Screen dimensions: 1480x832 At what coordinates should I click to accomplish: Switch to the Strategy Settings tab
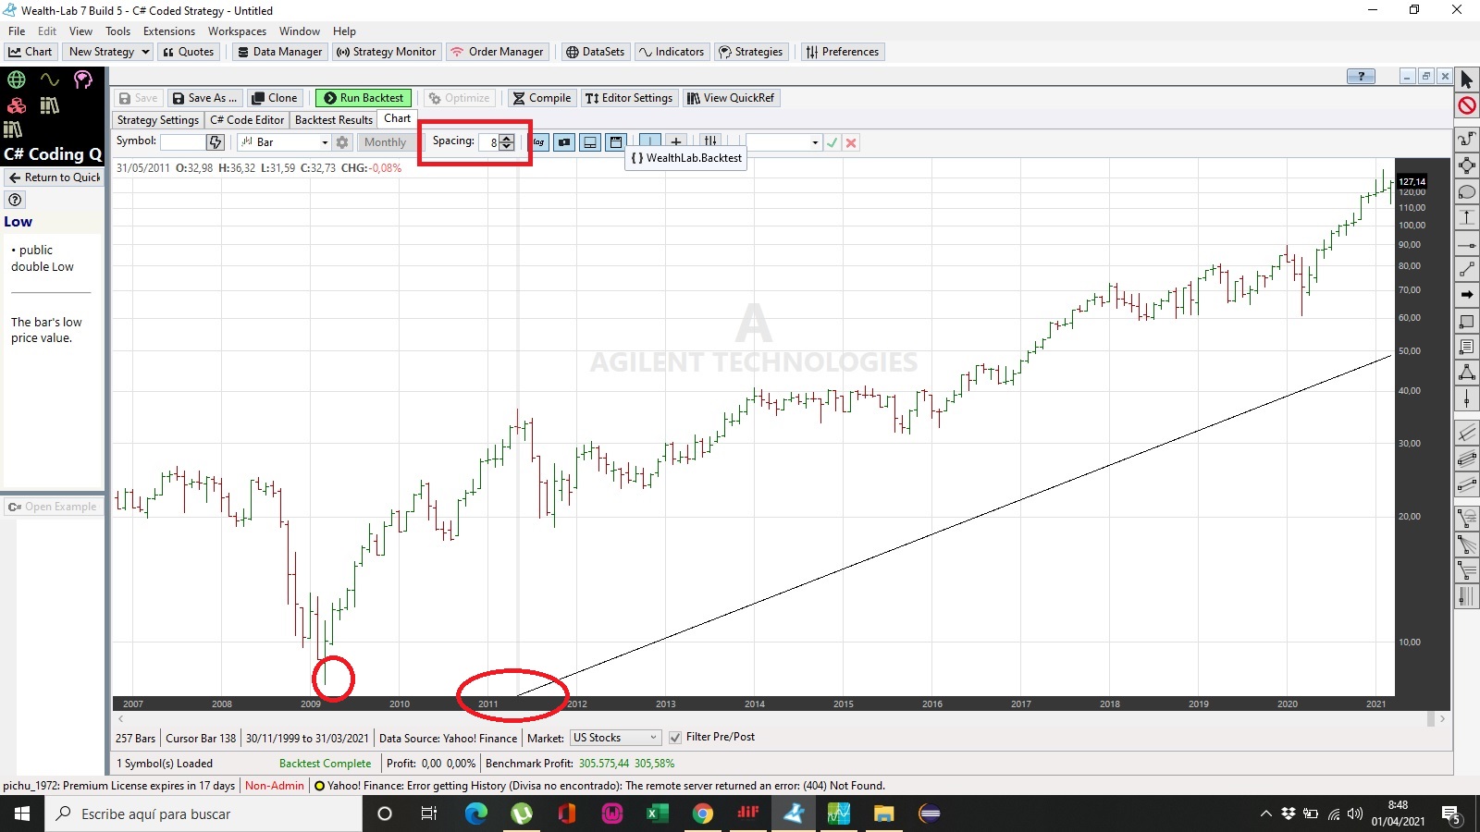click(158, 120)
